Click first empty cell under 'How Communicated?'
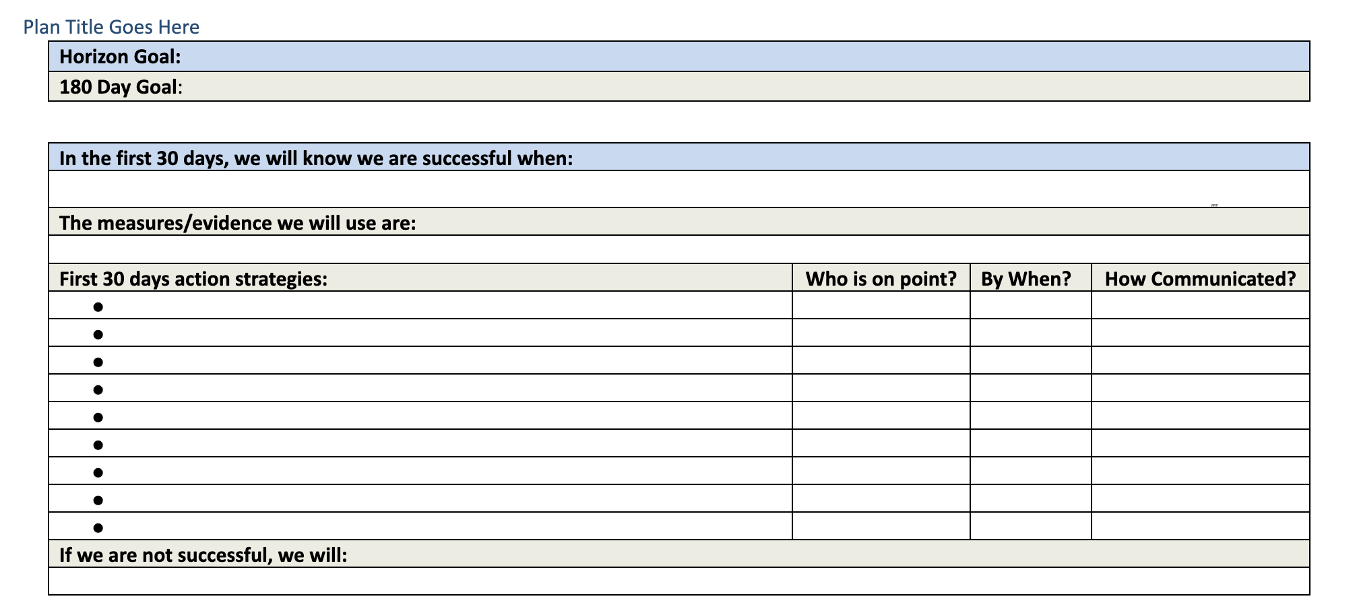Screen dimensions: 1357x609 click(x=1200, y=305)
